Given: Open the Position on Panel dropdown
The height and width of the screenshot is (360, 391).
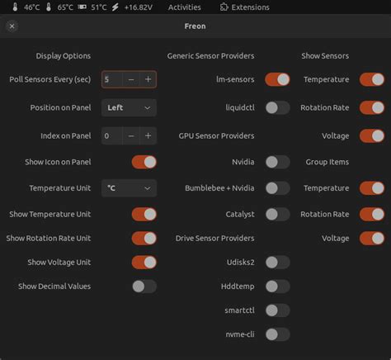Looking at the screenshot, I should tap(129, 107).
